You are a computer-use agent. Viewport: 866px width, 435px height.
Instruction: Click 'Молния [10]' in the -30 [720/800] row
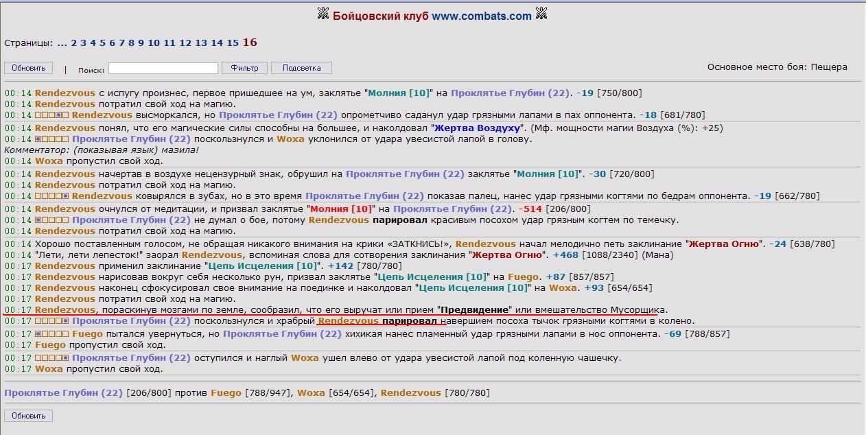coord(548,174)
